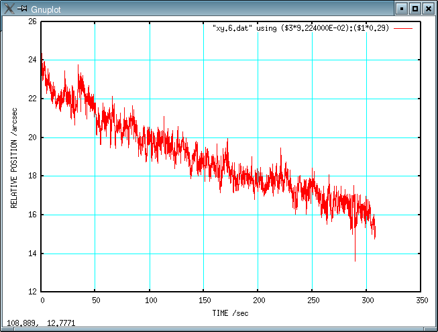The height and width of the screenshot is (332, 438).
Task: Click y-axis tick label 14
Action: pyautogui.click(x=32, y=254)
